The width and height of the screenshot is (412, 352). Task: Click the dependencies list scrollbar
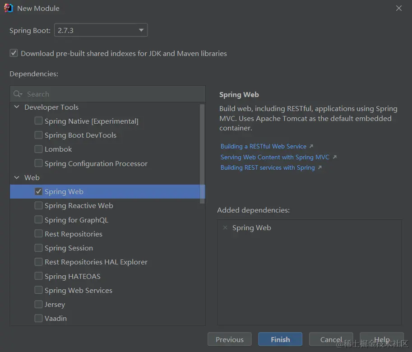coord(202,153)
